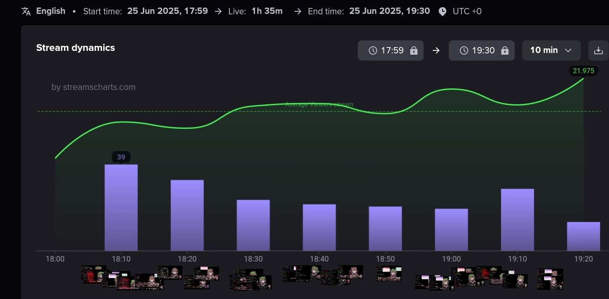Viewport: 609px width, 299px height.
Task: Select the purple bar at 18:30
Action: click(253, 225)
